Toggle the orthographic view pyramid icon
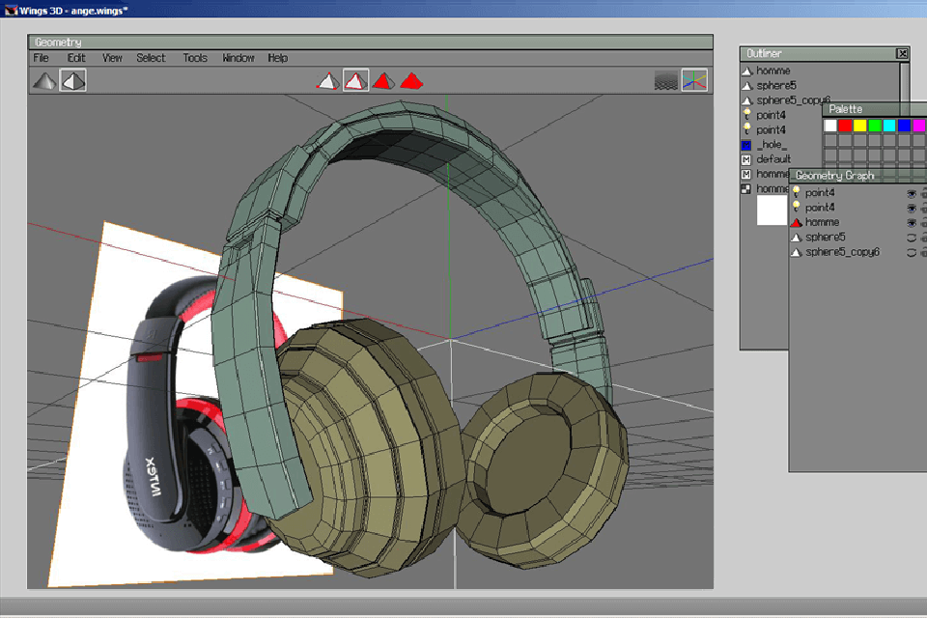The image size is (927, 618). tap(73, 81)
